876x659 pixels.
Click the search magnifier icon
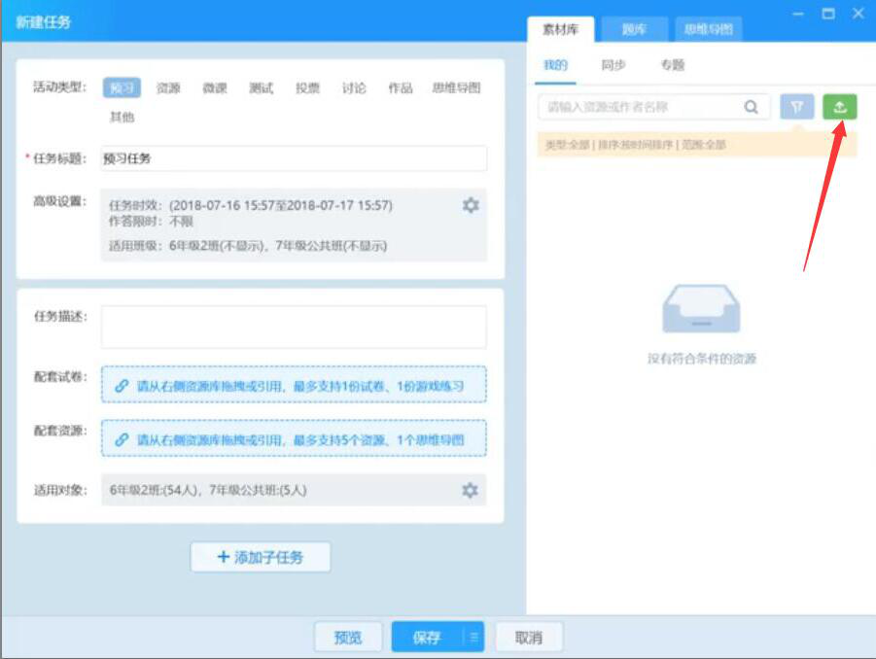[752, 107]
